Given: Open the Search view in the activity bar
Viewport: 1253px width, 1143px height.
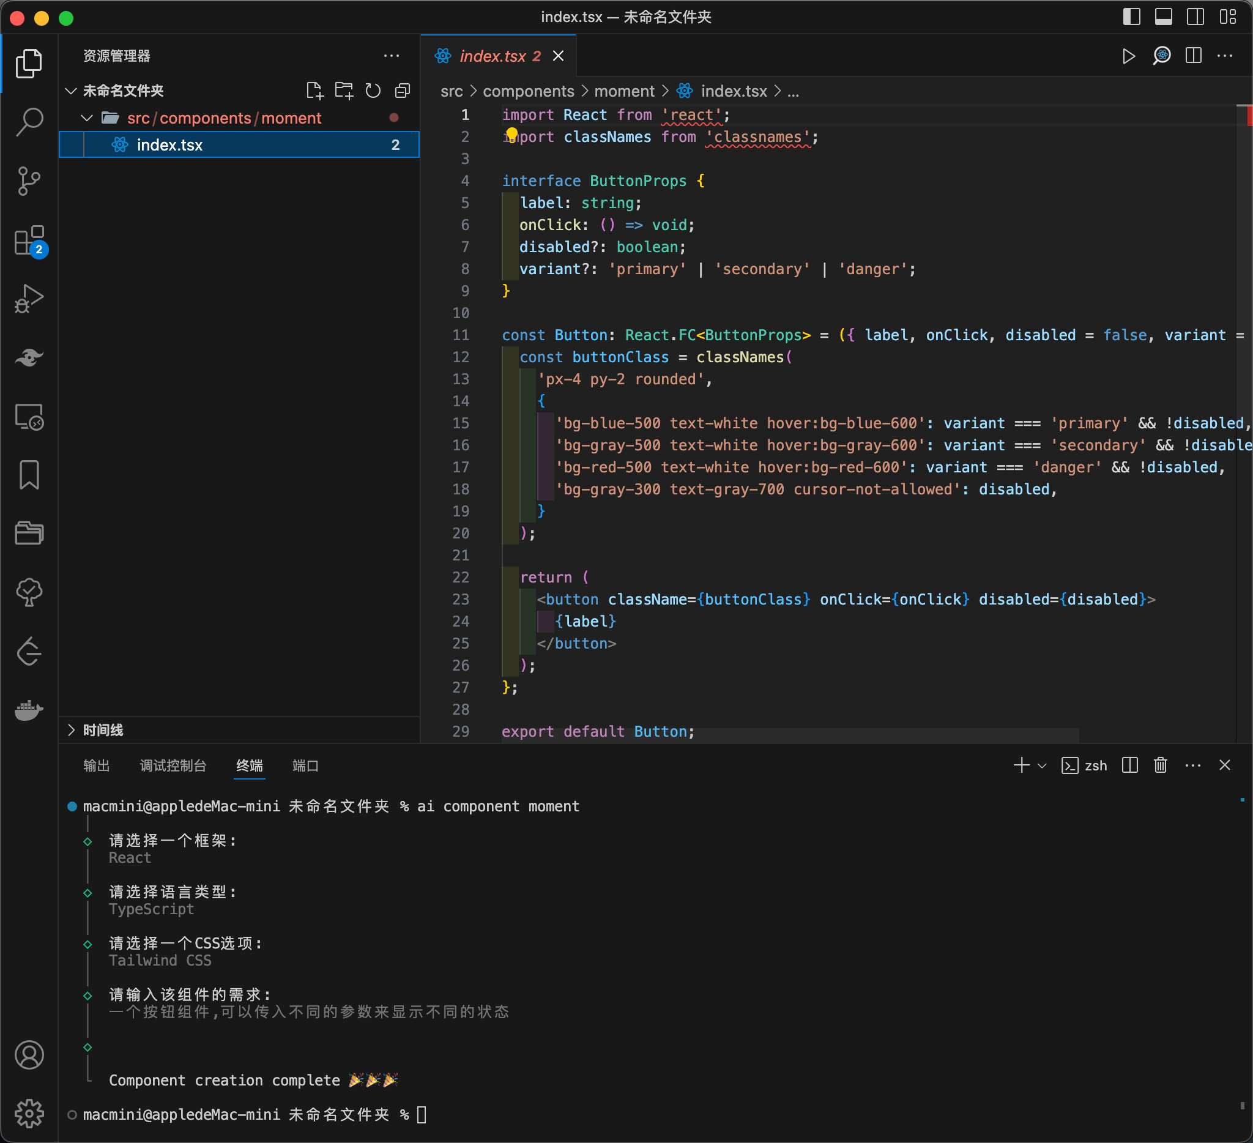Looking at the screenshot, I should click(x=29, y=122).
